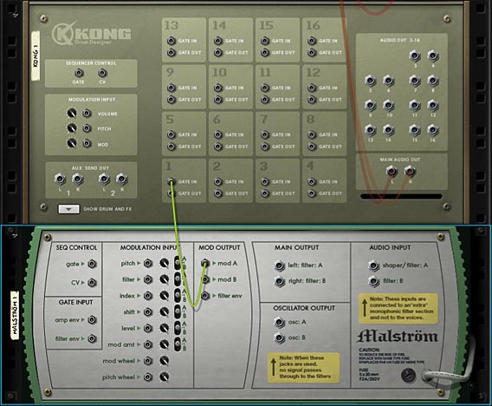Click Oscillator Output osc B jack
The image size is (492, 406).
pos(279,337)
